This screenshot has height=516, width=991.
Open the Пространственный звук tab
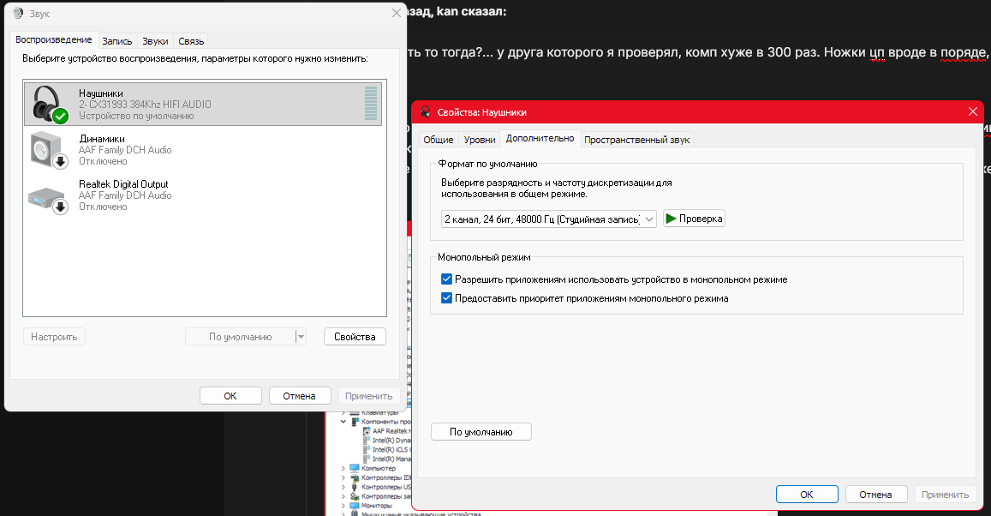[x=636, y=140]
